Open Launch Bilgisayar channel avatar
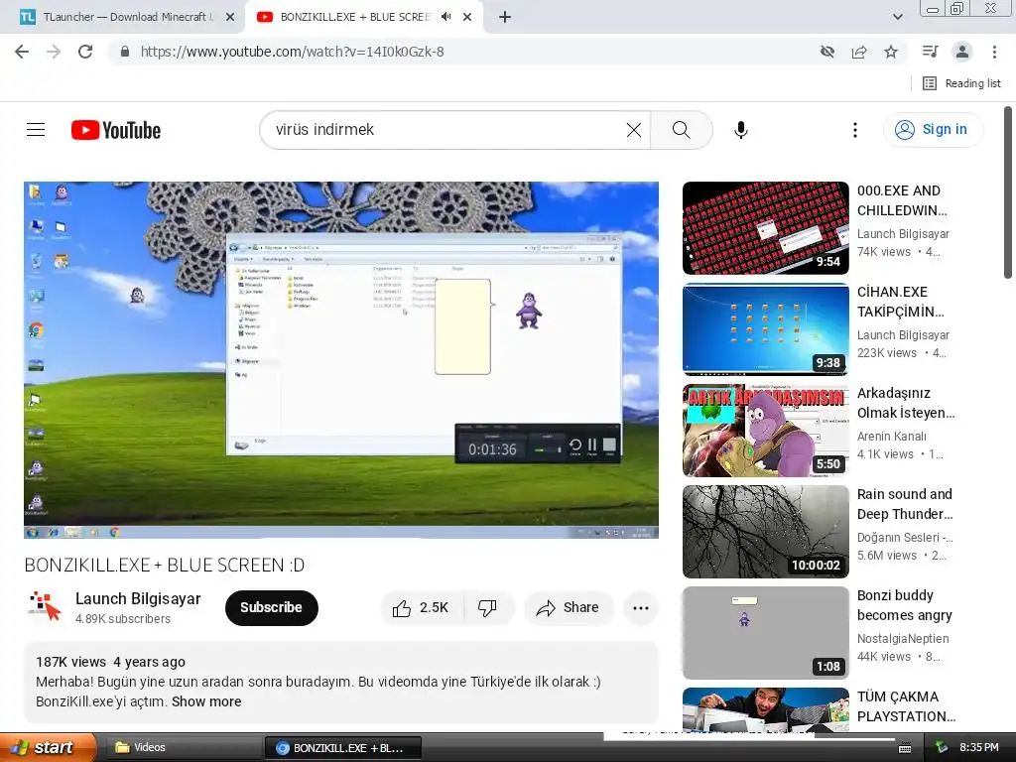1016x762 pixels. point(45,607)
